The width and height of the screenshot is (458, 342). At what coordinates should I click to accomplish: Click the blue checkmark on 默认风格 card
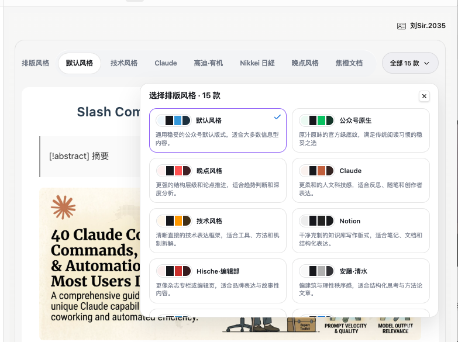[x=277, y=117]
